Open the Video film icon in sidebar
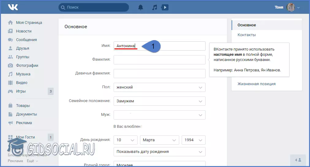 [10, 83]
